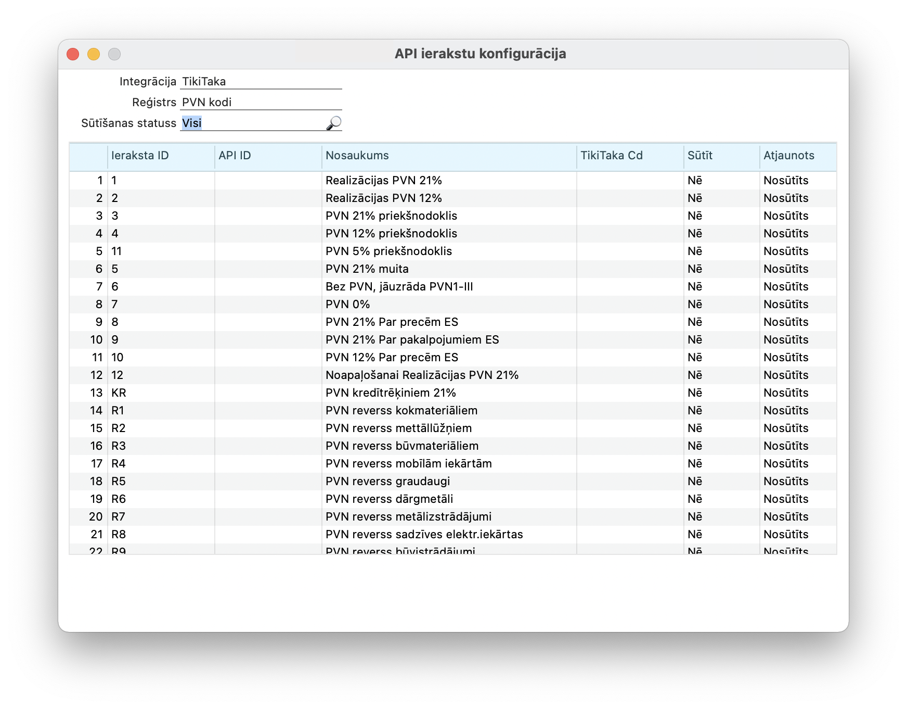Minimize window with the yellow button
This screenshot has height=709, width=907.
pos(94,54)
